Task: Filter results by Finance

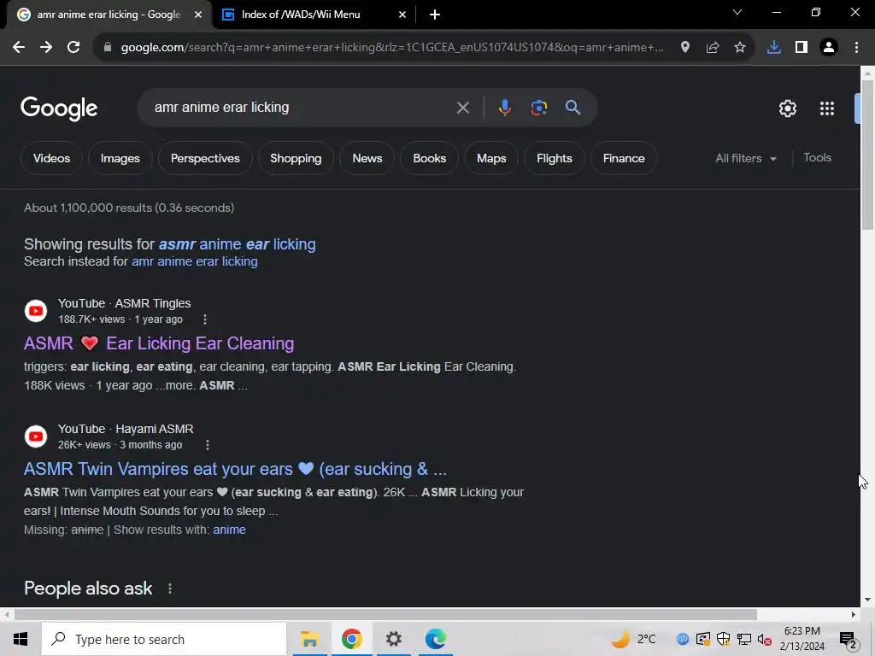Action: coord(624,158)
